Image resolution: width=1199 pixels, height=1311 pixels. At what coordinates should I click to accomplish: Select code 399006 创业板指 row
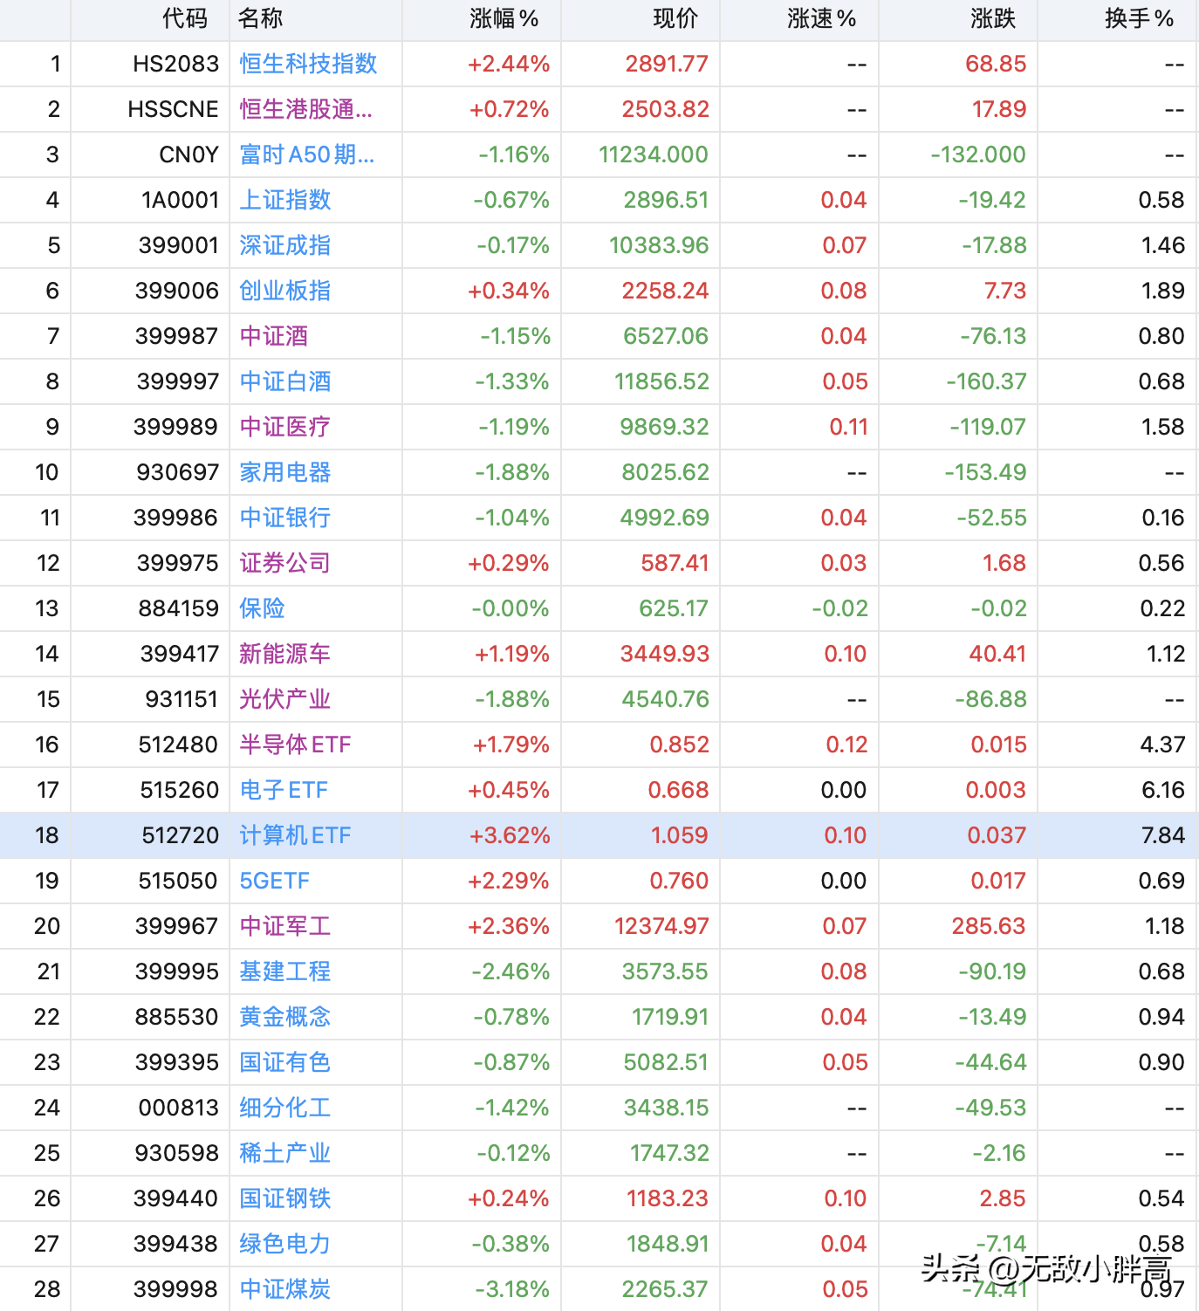[x=599, y=291]
